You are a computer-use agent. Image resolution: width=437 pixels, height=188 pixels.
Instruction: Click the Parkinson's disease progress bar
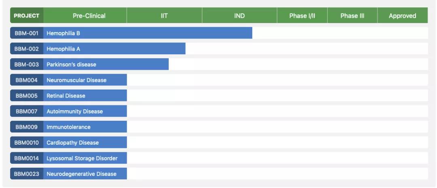point(106,64)
